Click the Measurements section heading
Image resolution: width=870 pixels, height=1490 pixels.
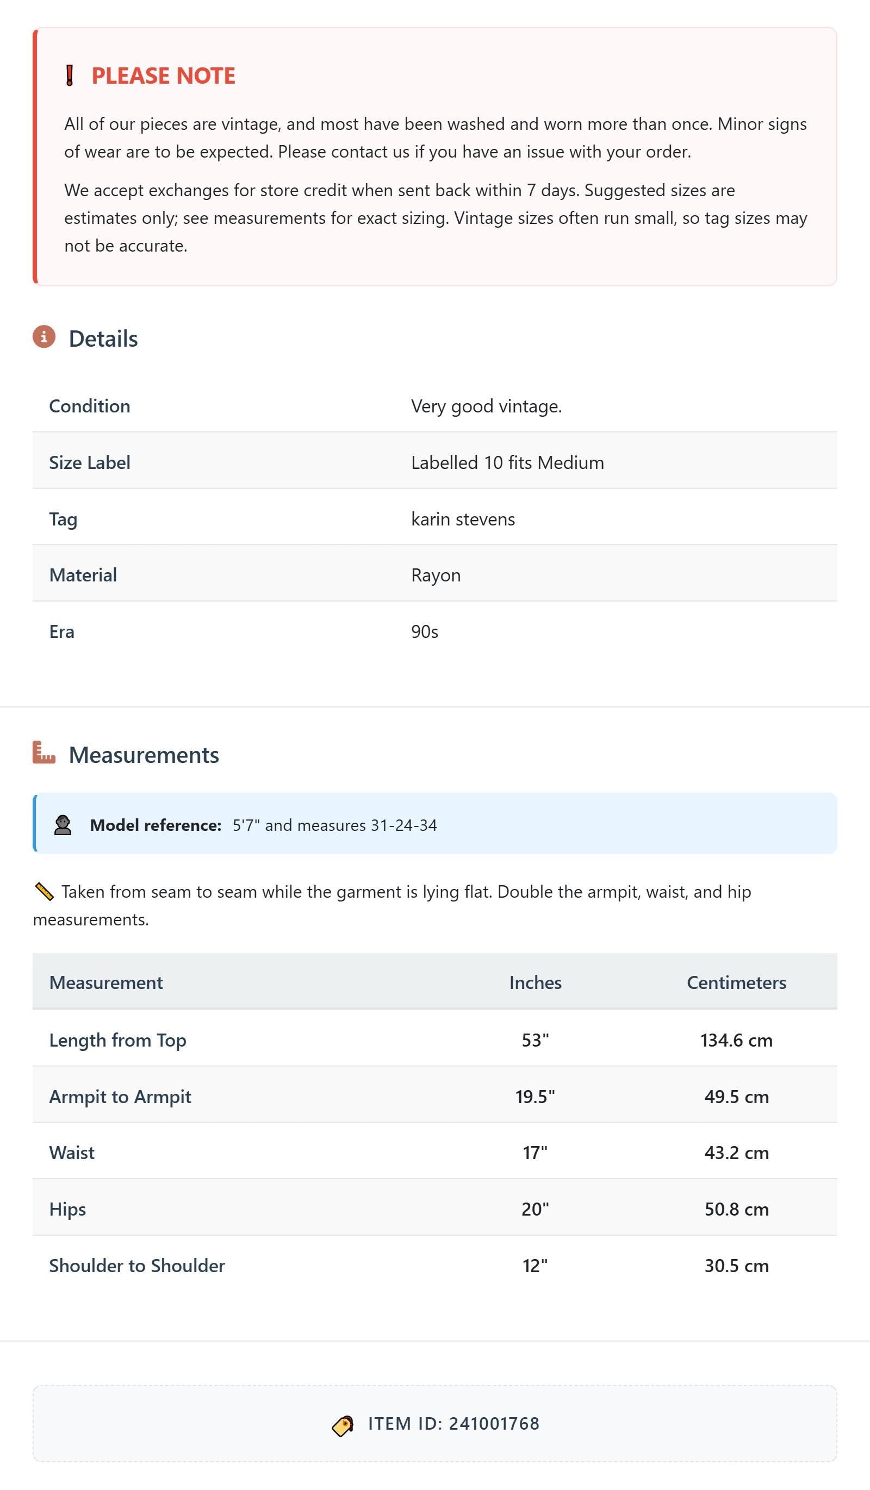point(144,755)
